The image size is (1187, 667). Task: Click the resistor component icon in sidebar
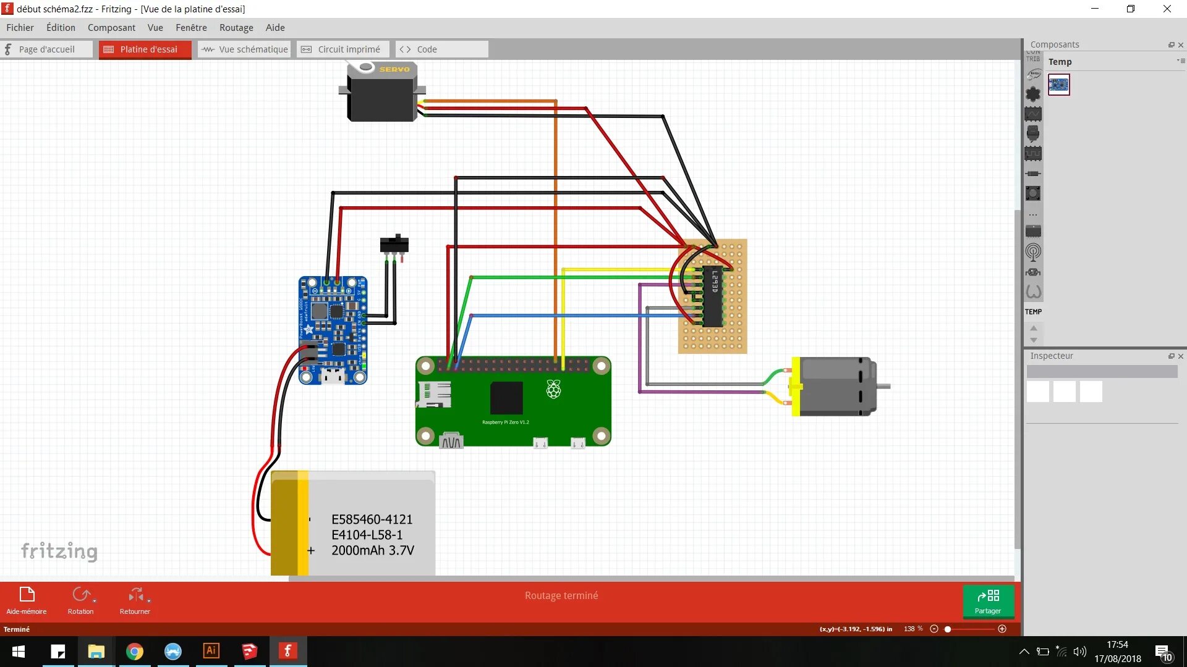coord(1034,174)
